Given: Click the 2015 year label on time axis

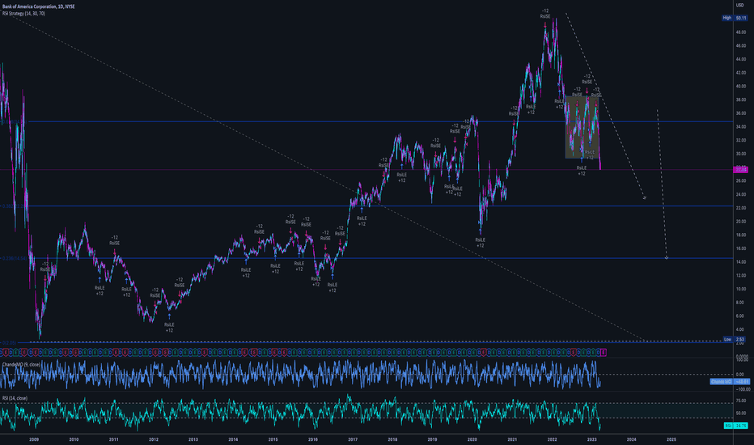Looking at the screenshot, I should pyautogui.click(x=273, y=439).
